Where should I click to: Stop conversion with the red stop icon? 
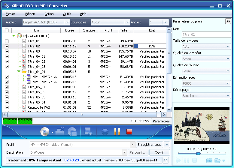tap(129, 131)
